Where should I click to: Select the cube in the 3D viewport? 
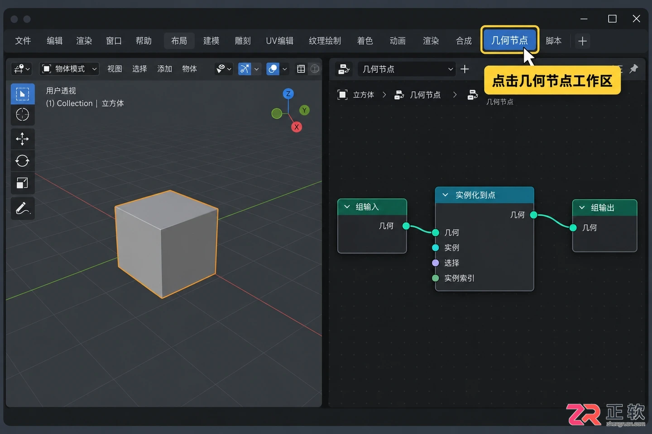point(167,244)
